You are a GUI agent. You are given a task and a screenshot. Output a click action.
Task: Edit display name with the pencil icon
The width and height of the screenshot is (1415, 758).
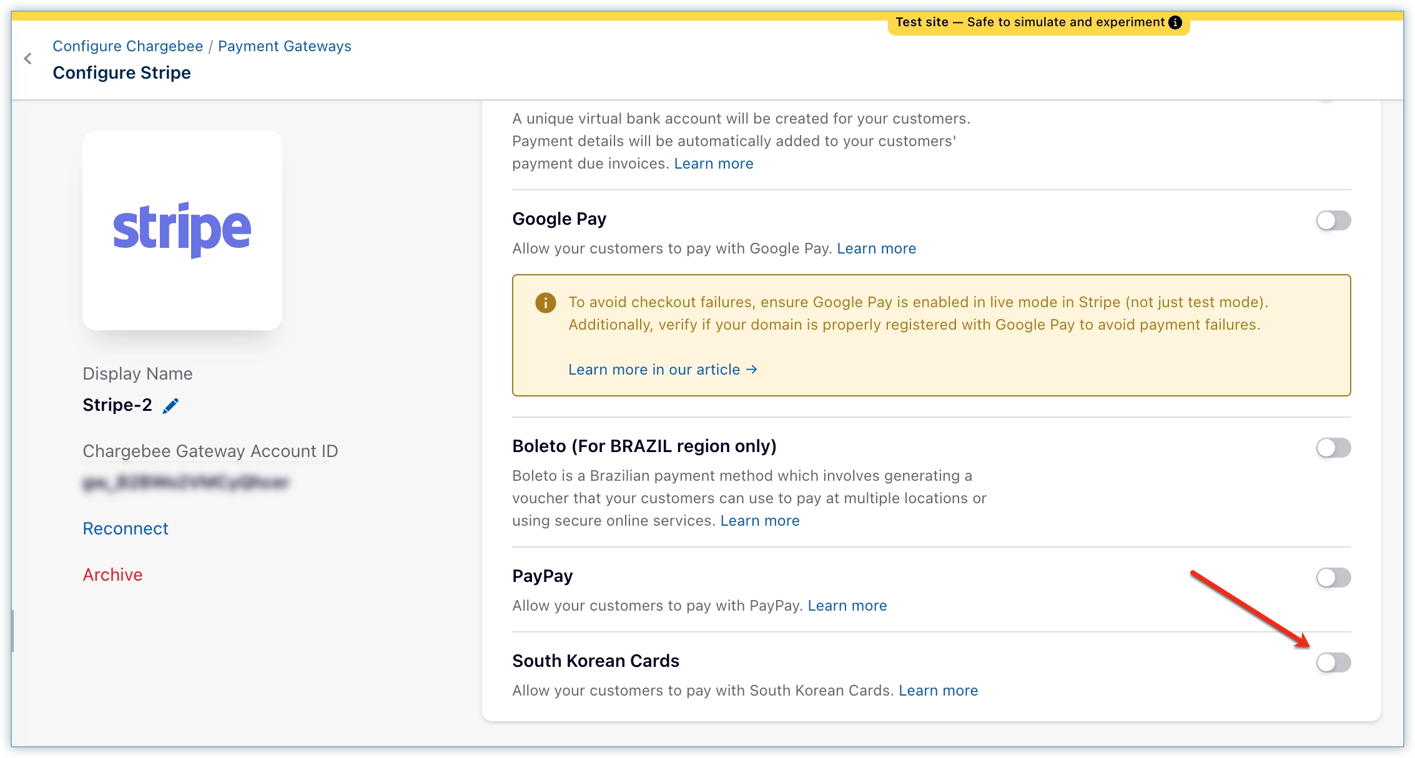click(x=170, y=406)
